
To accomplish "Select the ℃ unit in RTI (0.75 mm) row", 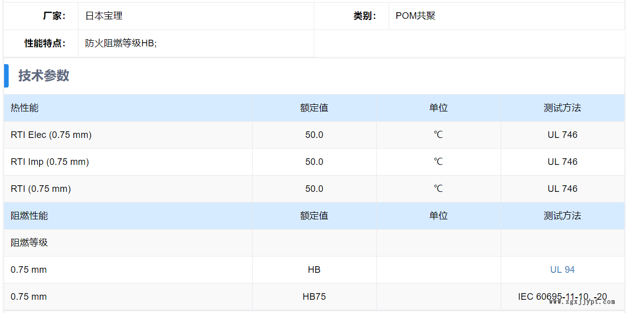I will 438,189.
